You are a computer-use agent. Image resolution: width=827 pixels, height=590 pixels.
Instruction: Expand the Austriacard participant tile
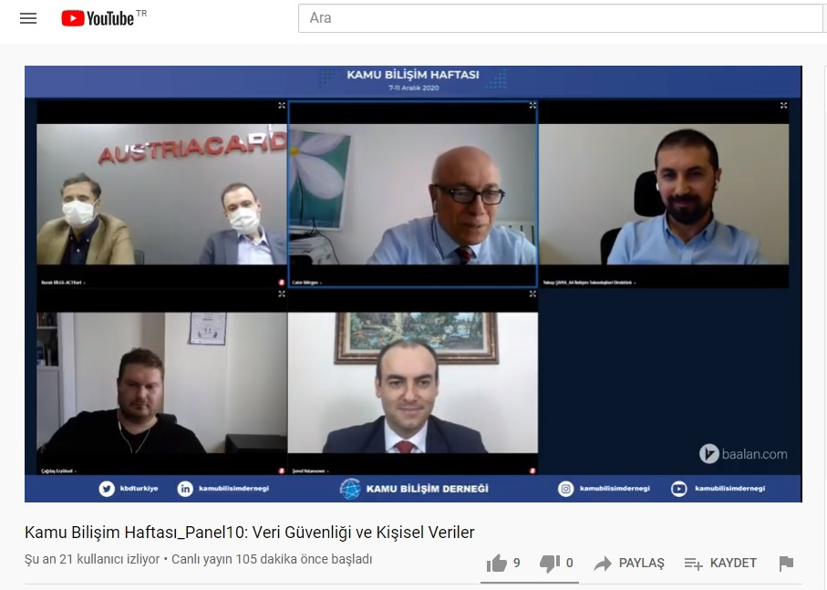pyautogui.click(x=282, y=106)
